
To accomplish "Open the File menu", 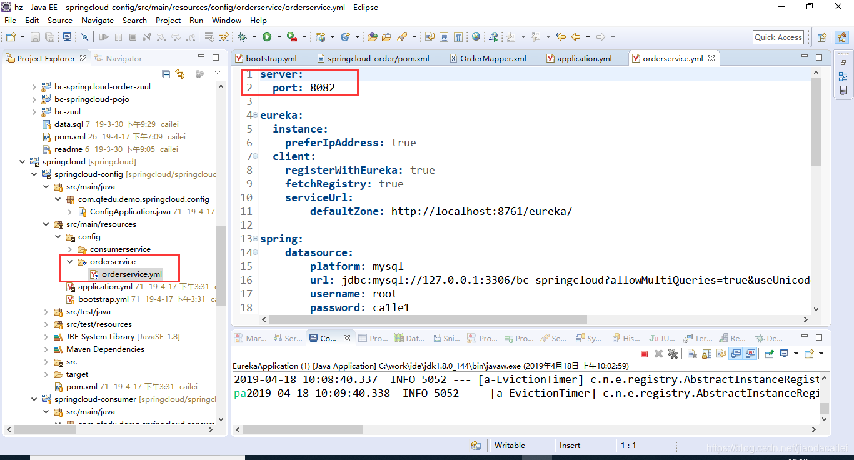I will tap(10, 20).
